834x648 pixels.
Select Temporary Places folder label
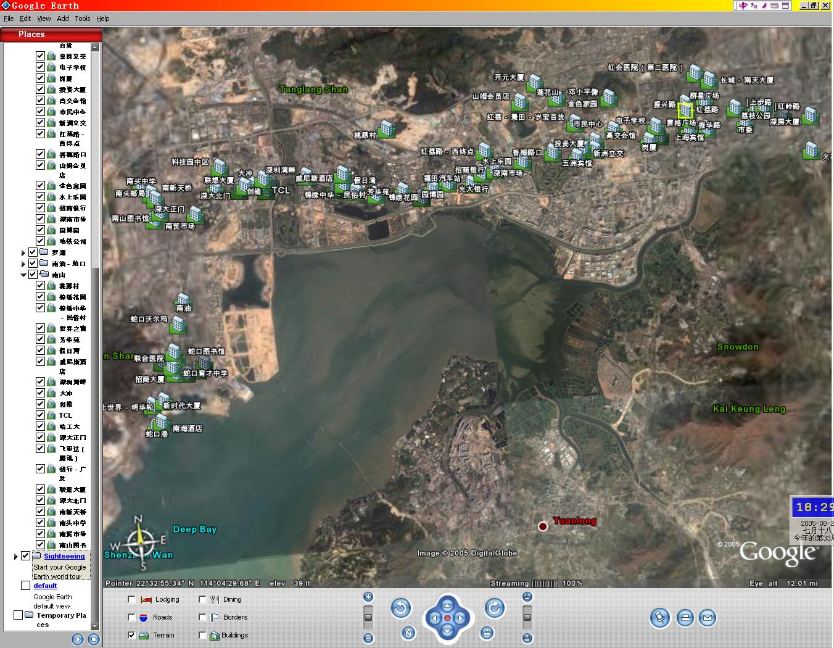tap(60, 620)
